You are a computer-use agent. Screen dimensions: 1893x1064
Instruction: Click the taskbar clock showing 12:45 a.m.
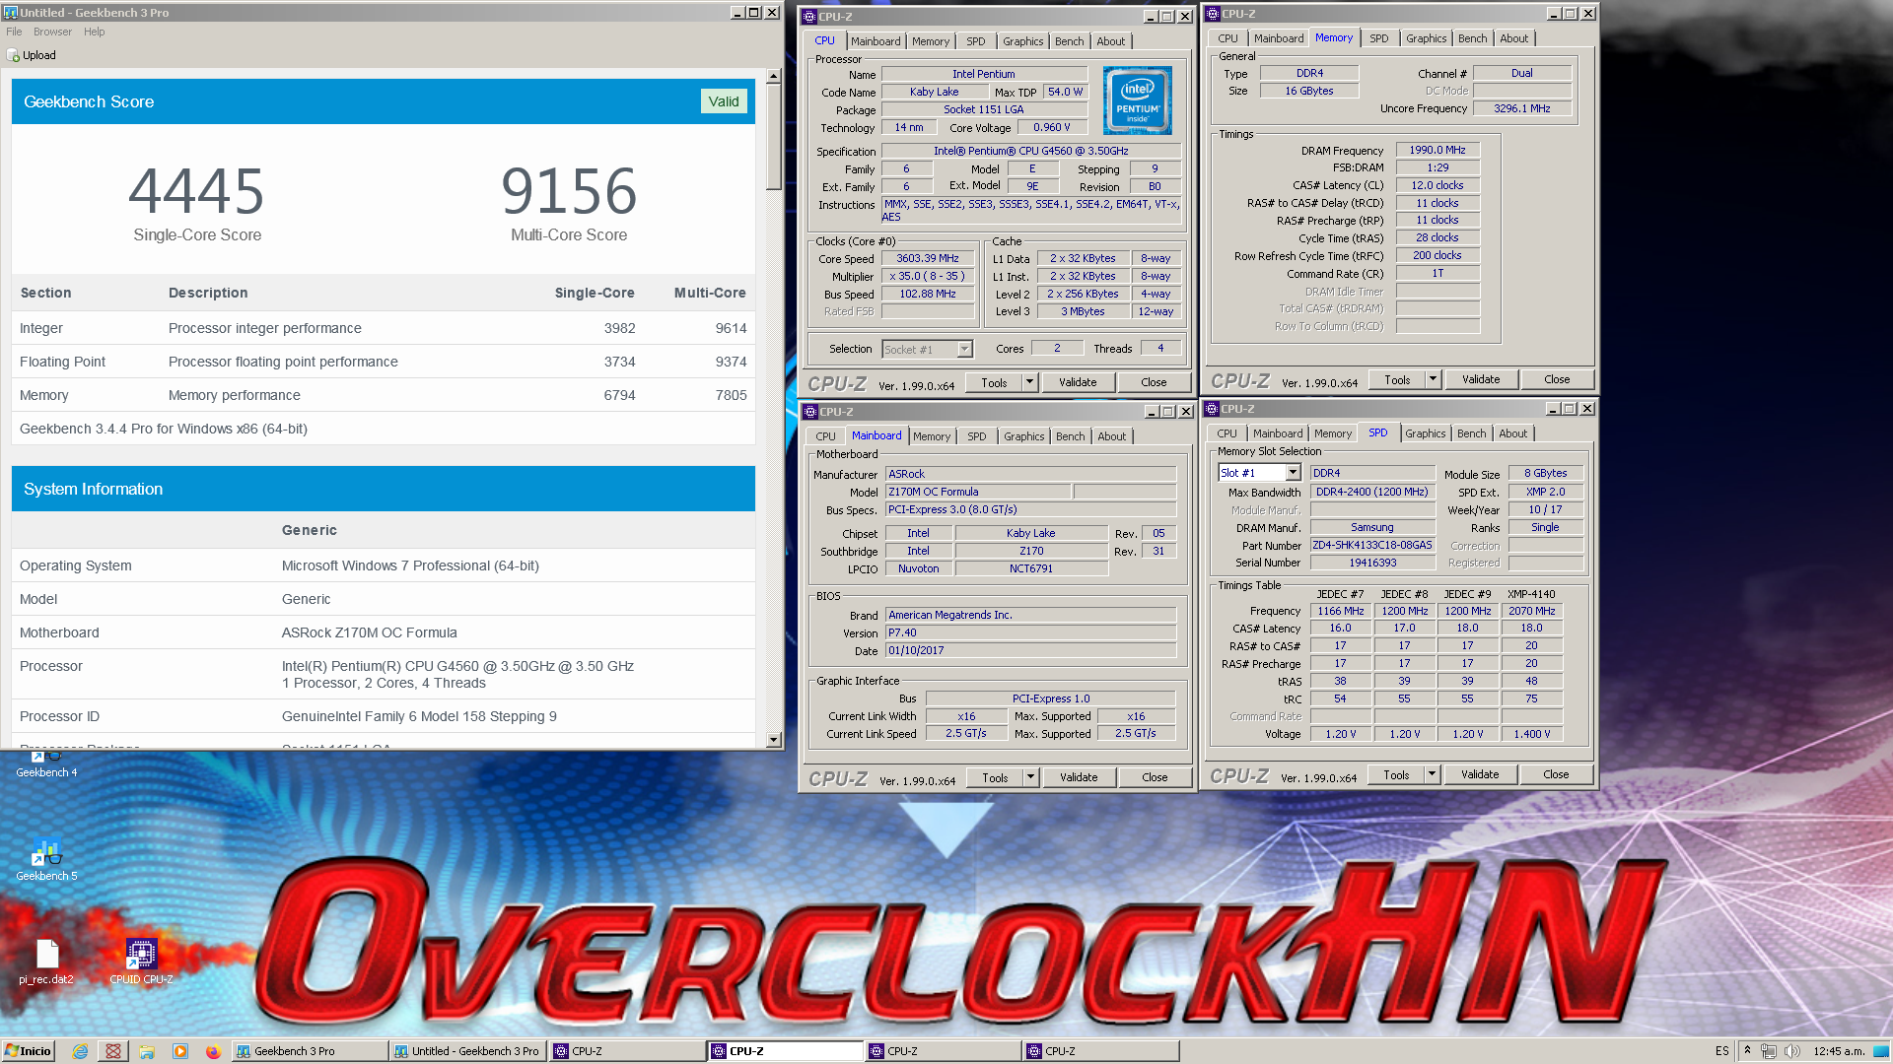[x=1839, y=1051]
